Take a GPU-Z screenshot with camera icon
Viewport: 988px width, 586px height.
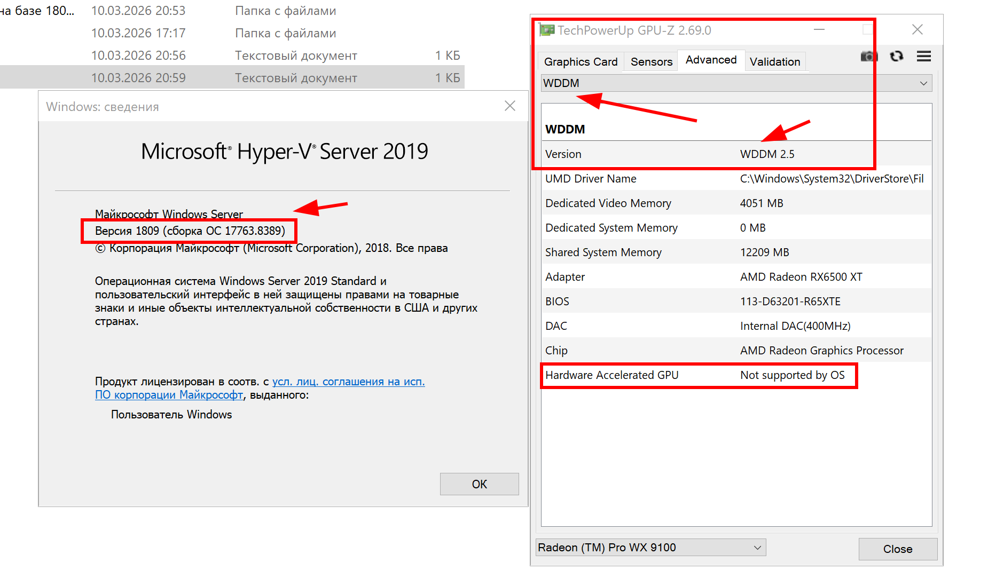(869, 56)
